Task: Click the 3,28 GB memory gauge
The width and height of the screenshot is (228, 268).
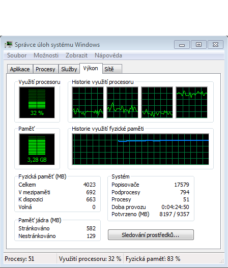Action: click(x=37, y=149)
